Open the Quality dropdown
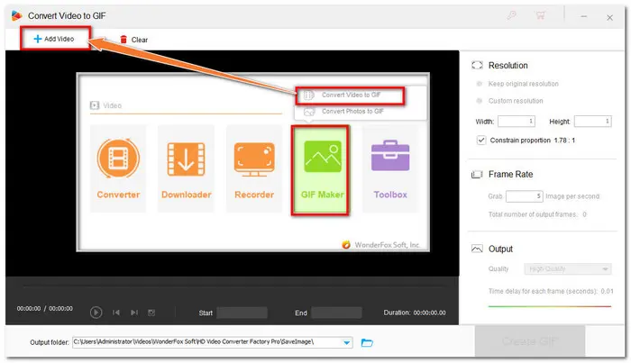This screenshot has width=631, height=363. [x=568, y=269]
